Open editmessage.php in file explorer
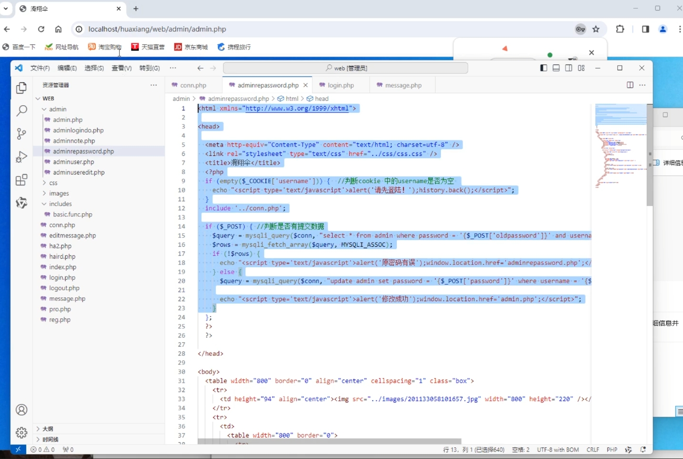 click(72, 235)
